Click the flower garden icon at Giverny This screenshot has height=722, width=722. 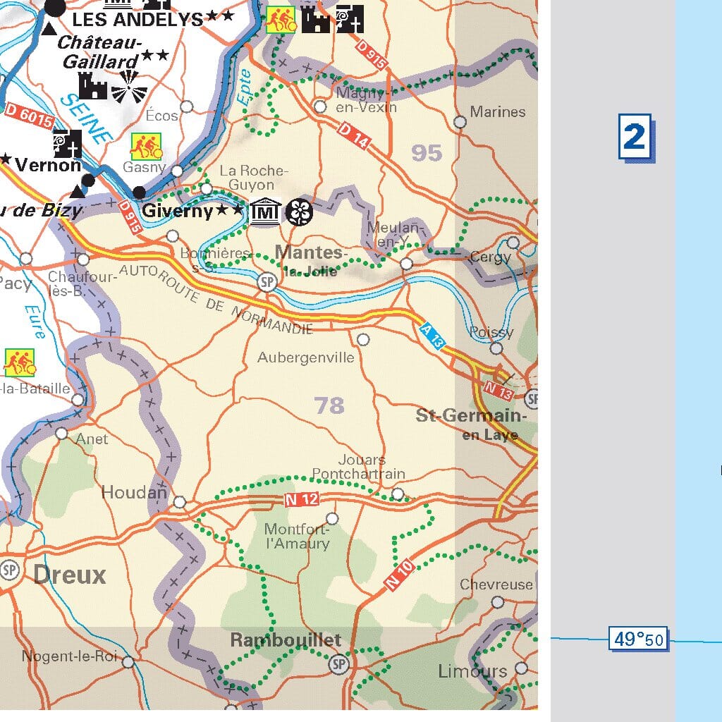click(x=300, y=211)
